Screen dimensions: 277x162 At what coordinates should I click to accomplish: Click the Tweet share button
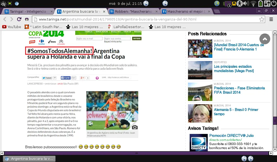[47, 78]
